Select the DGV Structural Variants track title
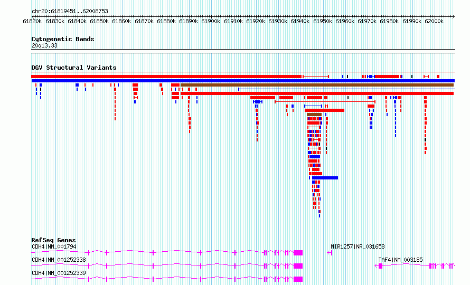Viewport: 470px width, 285px height. pyautogui.click(x=74, y=68)
